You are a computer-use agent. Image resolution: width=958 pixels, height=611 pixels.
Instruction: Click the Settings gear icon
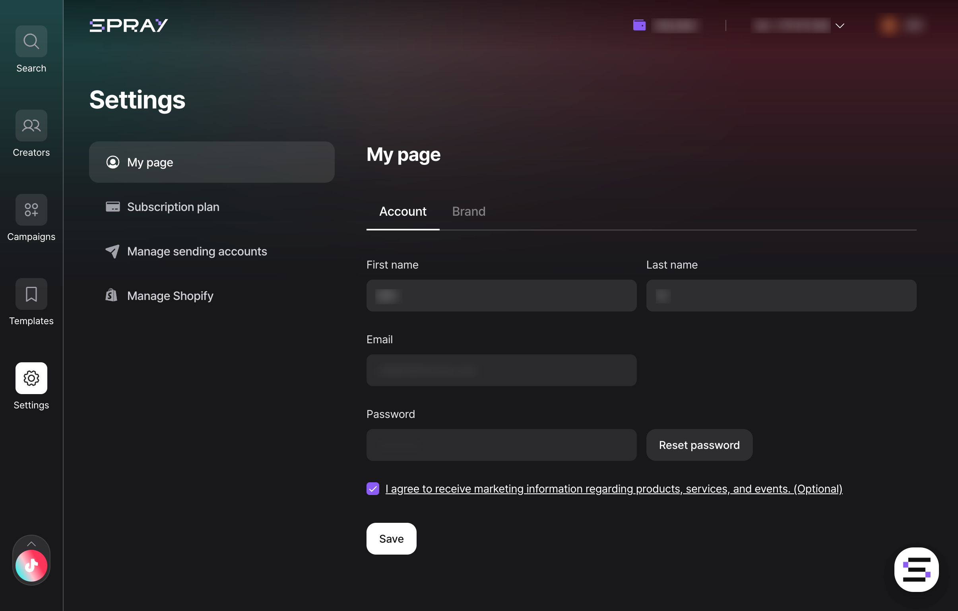31,378
